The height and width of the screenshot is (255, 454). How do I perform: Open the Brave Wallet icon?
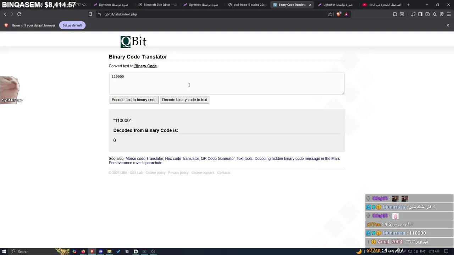(427, 14)
